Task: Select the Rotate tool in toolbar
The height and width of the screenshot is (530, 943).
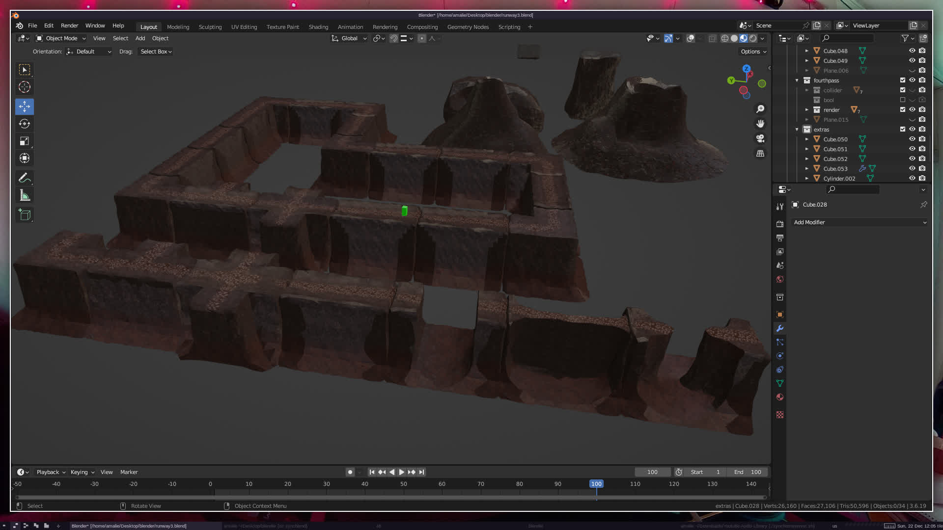Action: 25,124
